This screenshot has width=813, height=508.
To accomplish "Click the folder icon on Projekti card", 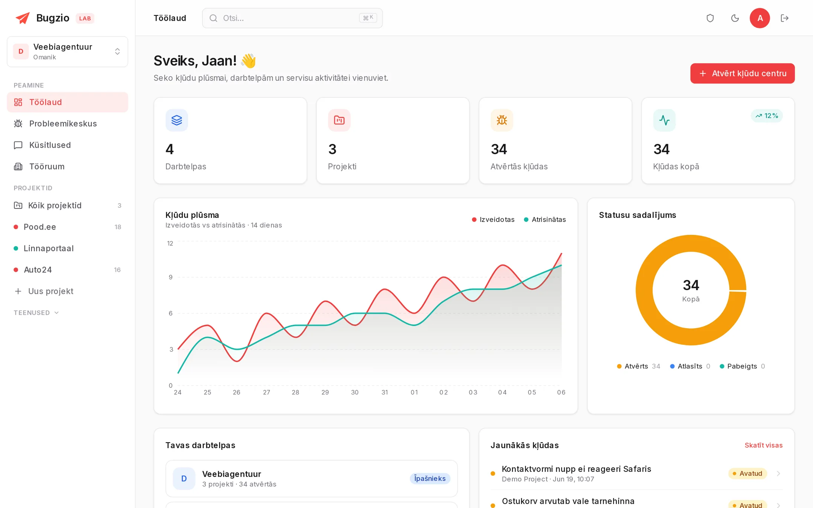I will 339,120.
